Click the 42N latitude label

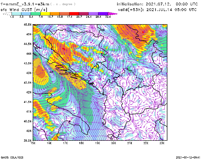click(x=29, y=92)
